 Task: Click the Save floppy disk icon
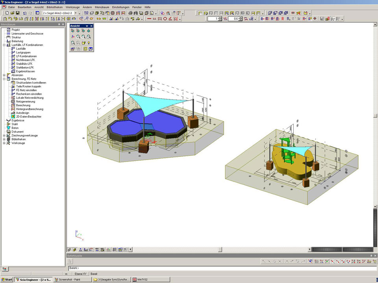(18, 13)
